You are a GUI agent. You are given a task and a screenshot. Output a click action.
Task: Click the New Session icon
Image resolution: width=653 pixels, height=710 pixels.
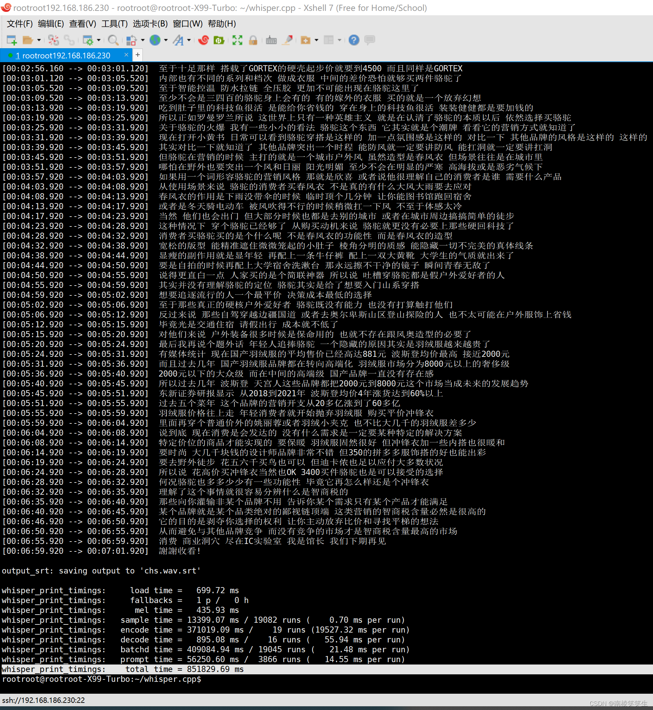12,40
